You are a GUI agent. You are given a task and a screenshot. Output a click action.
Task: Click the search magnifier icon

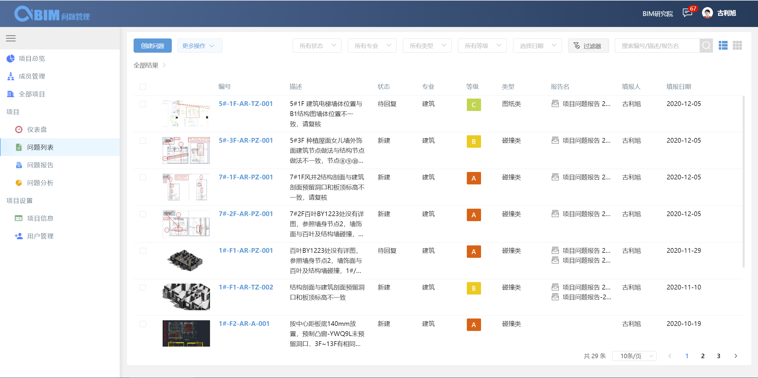(x=706, y=46)
